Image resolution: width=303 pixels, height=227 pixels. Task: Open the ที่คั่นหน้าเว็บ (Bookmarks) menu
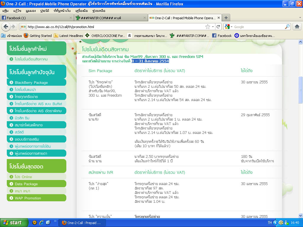62,11
